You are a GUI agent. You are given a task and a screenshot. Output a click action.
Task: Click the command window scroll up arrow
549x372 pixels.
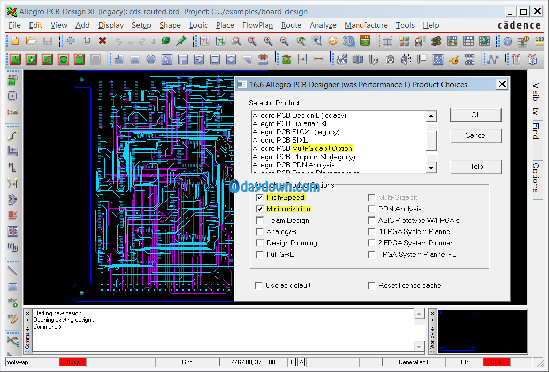(419, 314)
